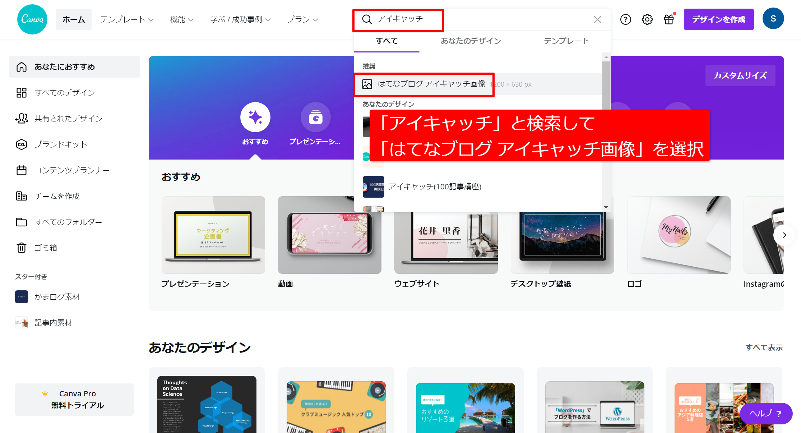Click the カスタムサイズ button
The height and width of the screenshot is (433, 801).
[x=740, y=75]
